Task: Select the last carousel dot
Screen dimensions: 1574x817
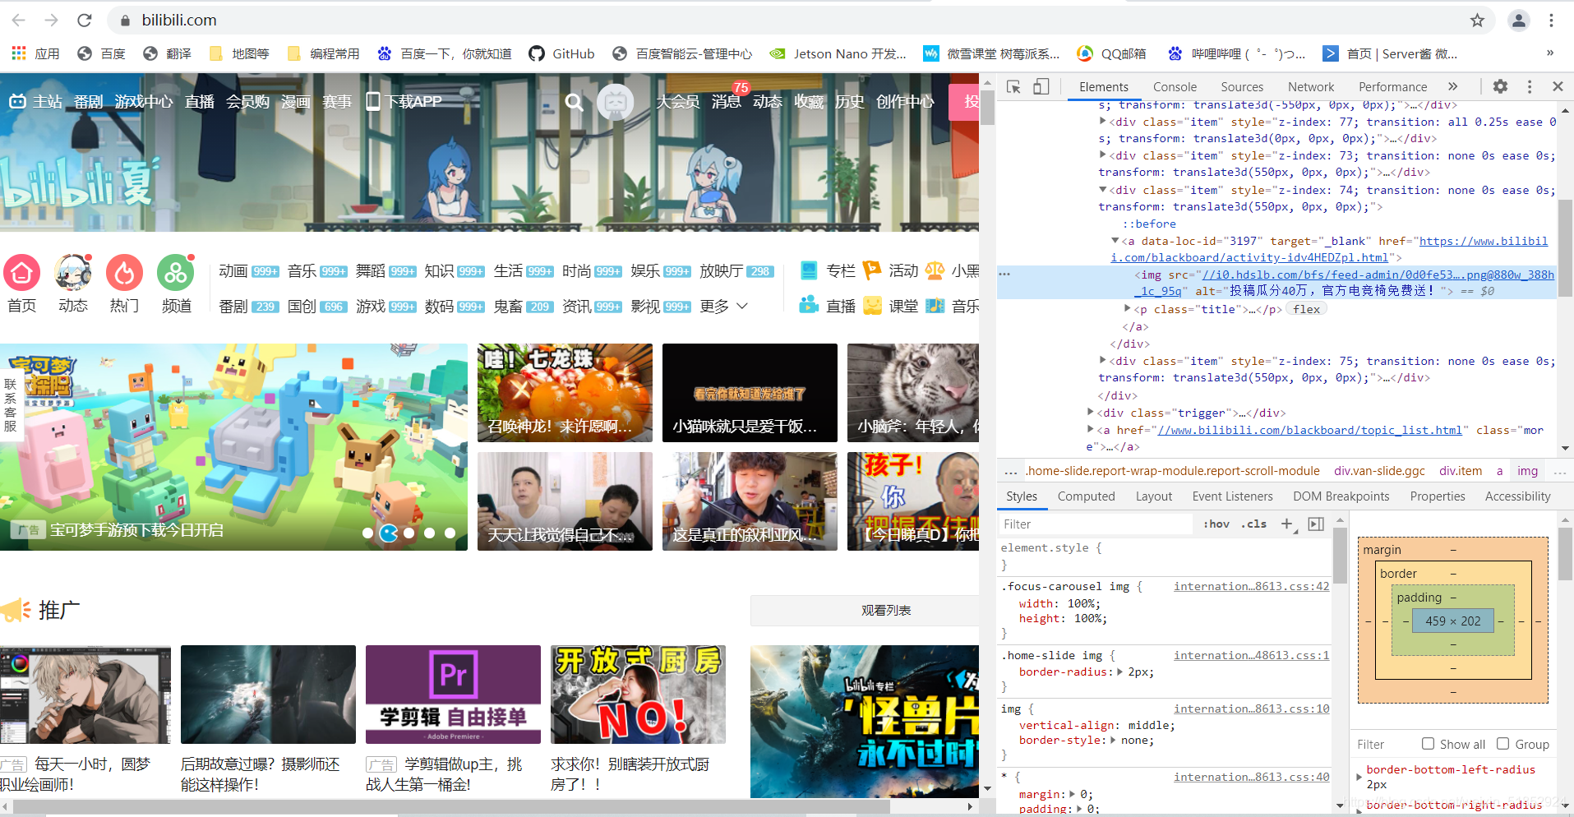Action: pos(450,533)
